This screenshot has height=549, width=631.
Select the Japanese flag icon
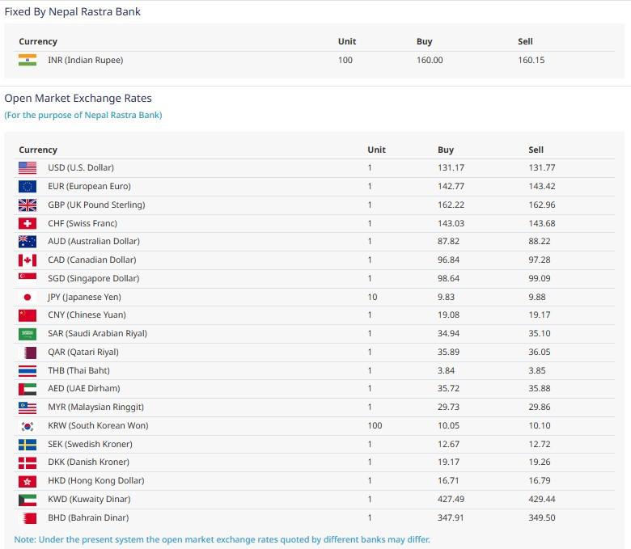pyautogui.click(x=28, y=297)
